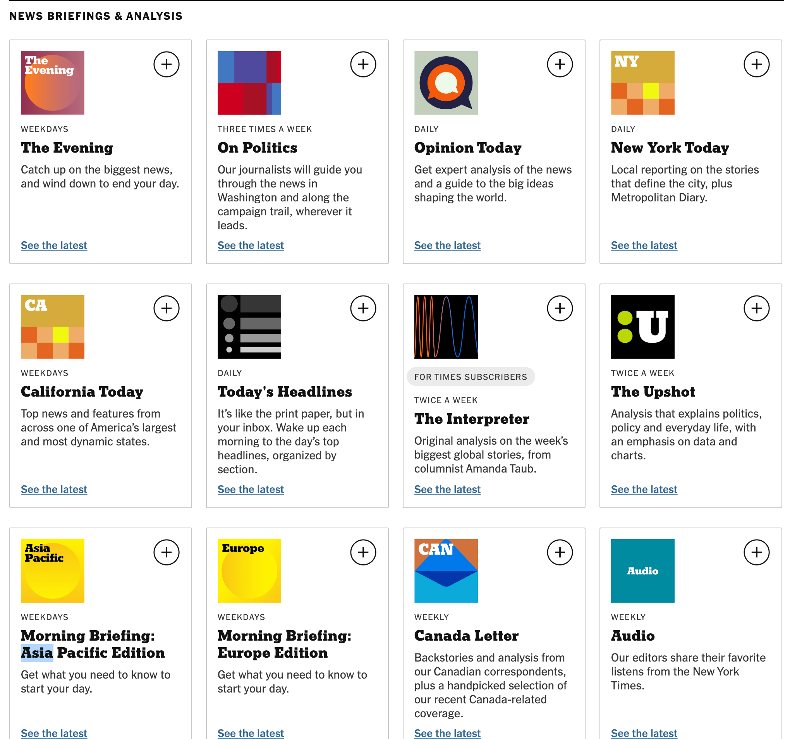
Task: Open See the latest for Today's Headlines
Action: 251,490
